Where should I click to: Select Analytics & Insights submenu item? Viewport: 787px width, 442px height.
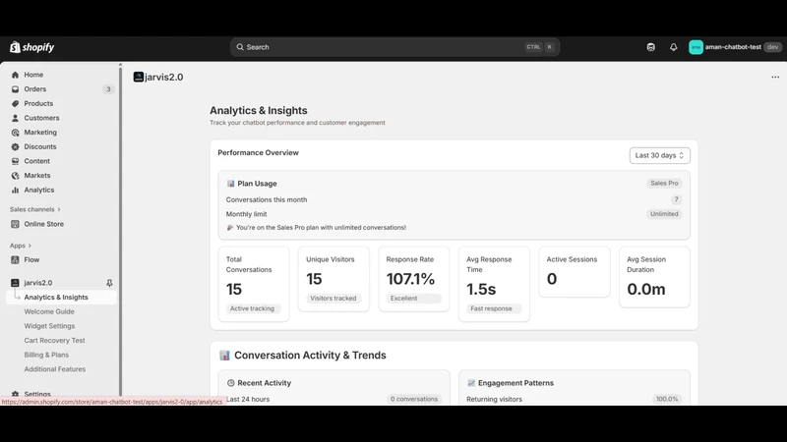click(61, 298)
